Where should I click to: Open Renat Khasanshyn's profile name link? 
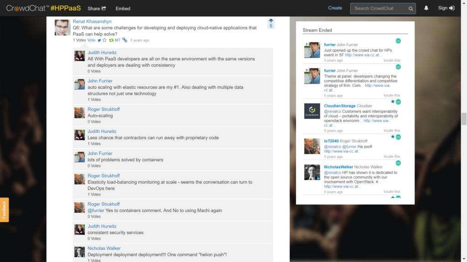click(92, 21)
